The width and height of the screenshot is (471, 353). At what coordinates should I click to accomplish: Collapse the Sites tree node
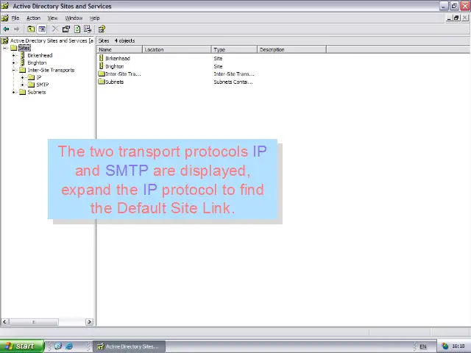(x=5, y=48)
